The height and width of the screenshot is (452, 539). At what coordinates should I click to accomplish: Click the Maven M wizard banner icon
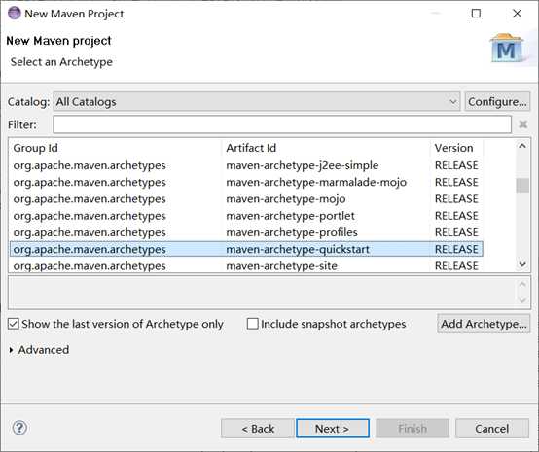coord(506,49)
